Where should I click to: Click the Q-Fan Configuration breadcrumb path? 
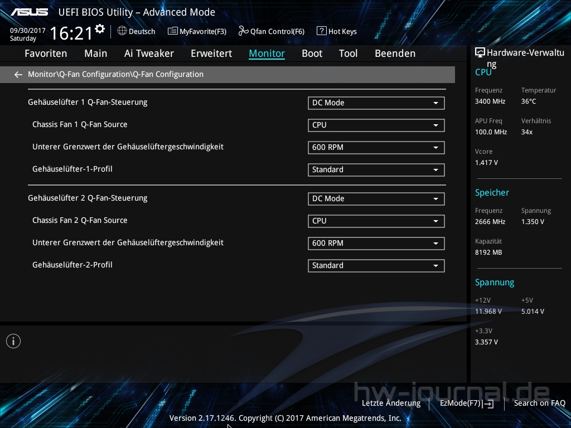(116, 74)
